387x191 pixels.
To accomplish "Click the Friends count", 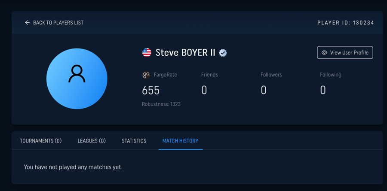I will tap(204, 90).
